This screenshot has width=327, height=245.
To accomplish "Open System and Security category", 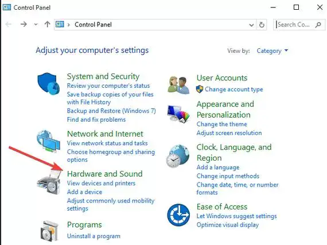I will [x=103, y=76].
